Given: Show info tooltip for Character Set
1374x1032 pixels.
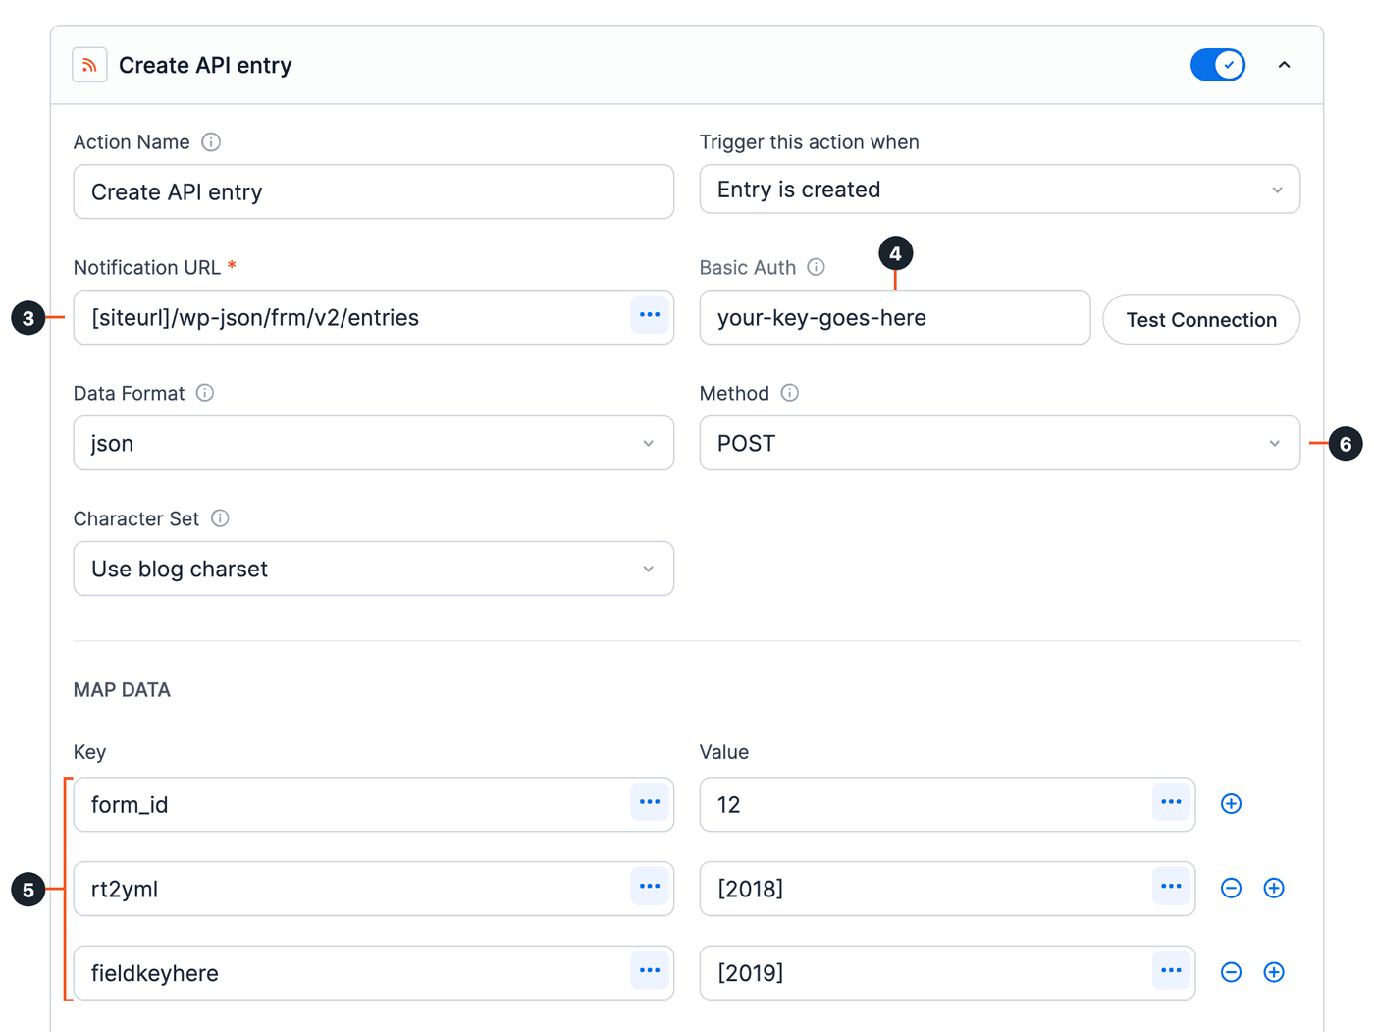Looking at the screenshot, I should (x=221, y=518).
